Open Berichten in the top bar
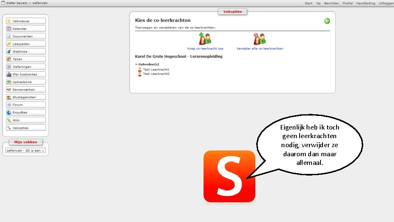The image size is (394, 222). [x=332, y=3]
